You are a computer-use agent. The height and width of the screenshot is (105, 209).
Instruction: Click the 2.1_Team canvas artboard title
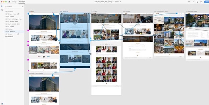(94, 11)
